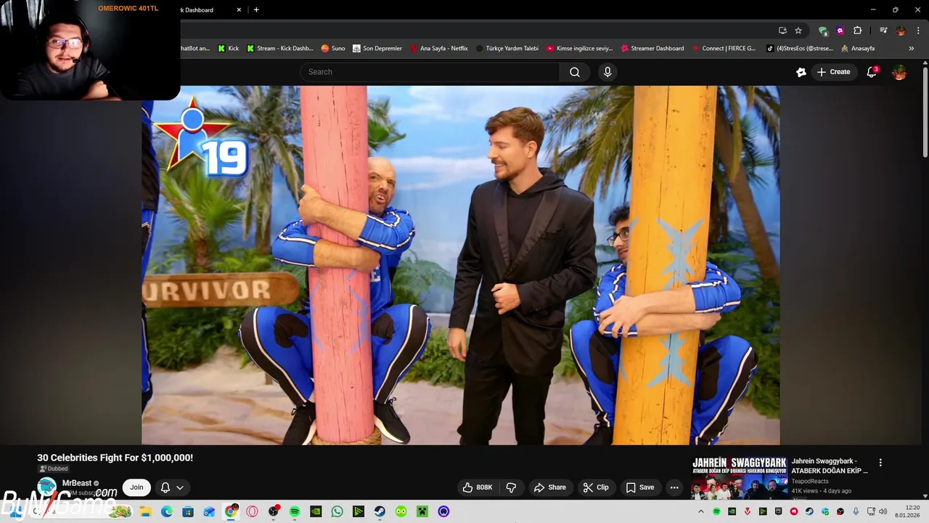Open more actions ellipsis under the video
This screenshot has width=929, height=523.
(674, 487)
